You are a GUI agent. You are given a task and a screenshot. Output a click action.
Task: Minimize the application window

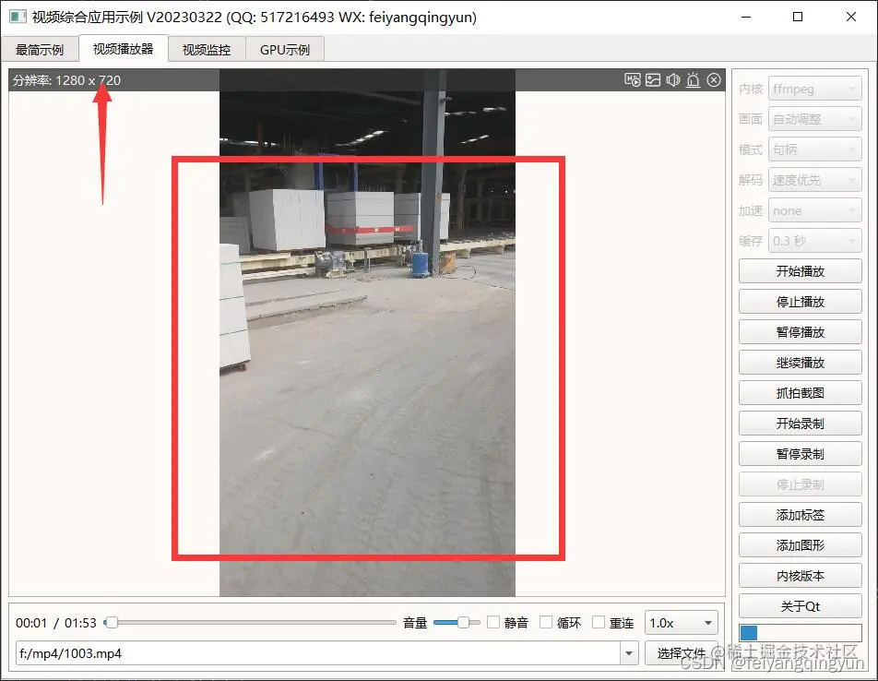(x=746, y=17)
